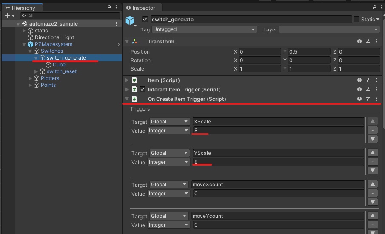Expand the Points tree node

click(30, 85)
